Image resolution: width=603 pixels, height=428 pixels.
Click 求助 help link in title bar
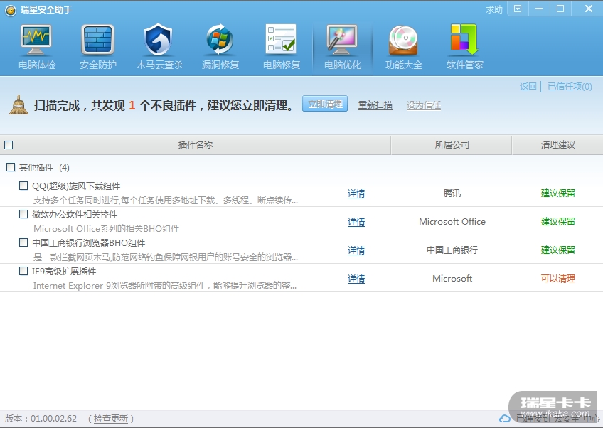(493, 10)
